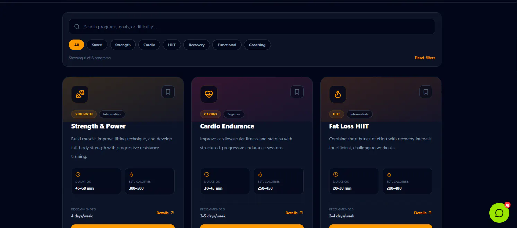The height and width of the screenshot is (228, 517).
Task: Click the flame icon on Fat Loss HIIT
Action: 338,94
